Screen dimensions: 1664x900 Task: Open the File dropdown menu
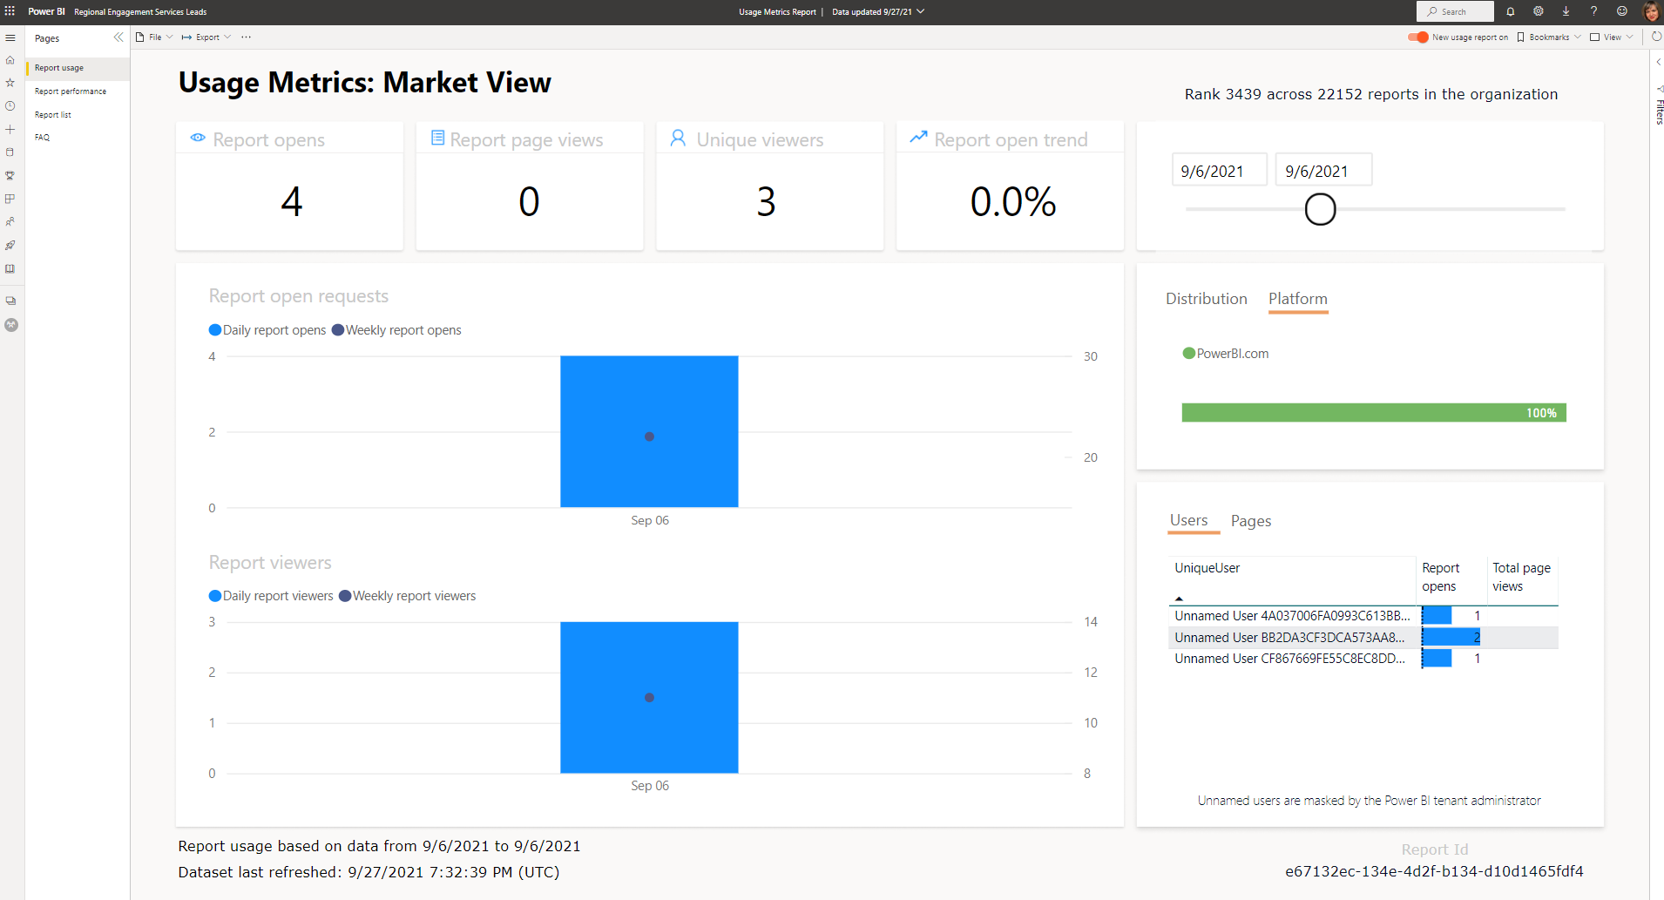tap(154, 37)
